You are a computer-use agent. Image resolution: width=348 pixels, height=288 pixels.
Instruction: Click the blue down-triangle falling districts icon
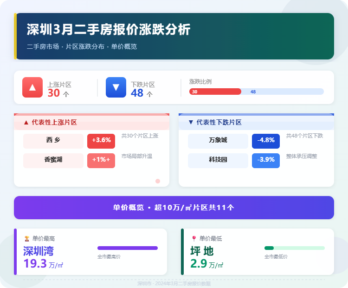tap(116, 87)
